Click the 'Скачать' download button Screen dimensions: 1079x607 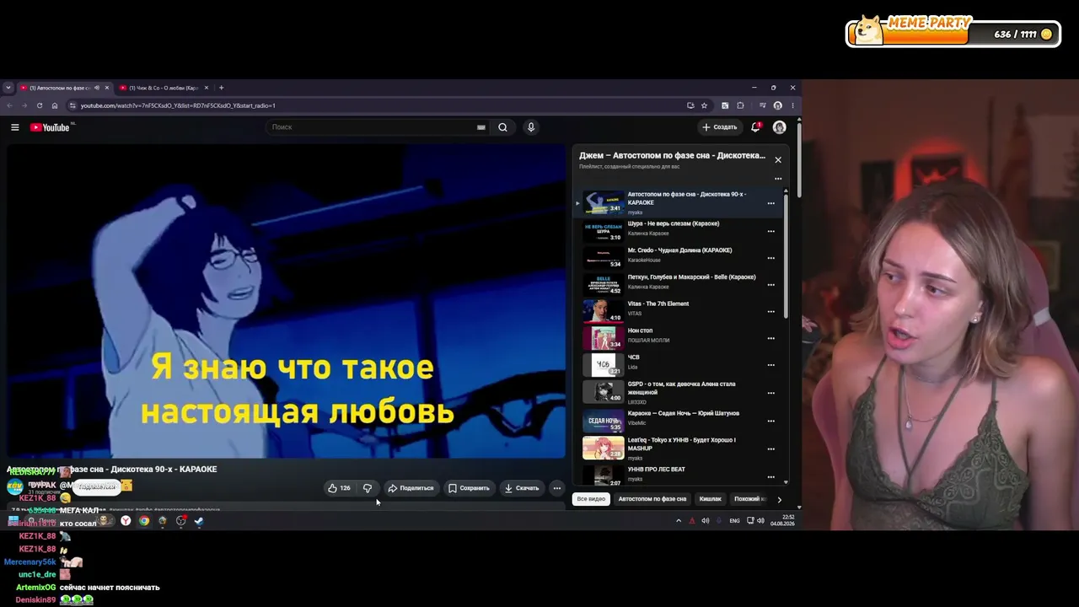[x=522, y=488]
